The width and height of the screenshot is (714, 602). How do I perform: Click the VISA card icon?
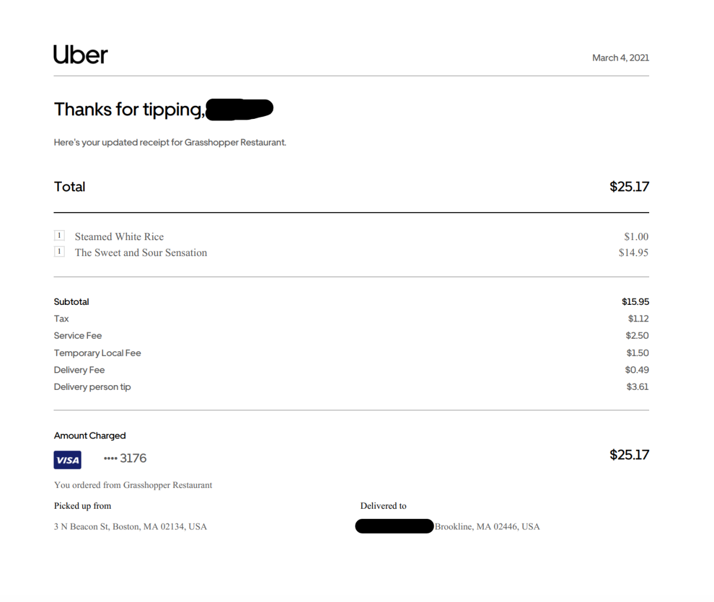(67, 460)
